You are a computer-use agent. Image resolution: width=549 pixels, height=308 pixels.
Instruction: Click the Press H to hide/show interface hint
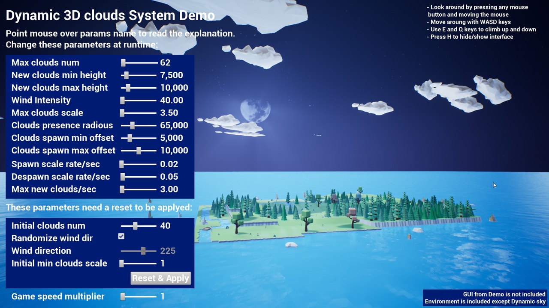(x=470, y=37)
